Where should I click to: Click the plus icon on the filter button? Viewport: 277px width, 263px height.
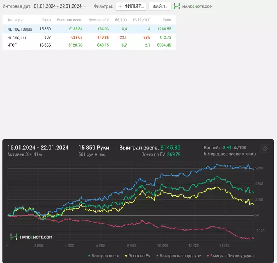click(x=120, y=7)
